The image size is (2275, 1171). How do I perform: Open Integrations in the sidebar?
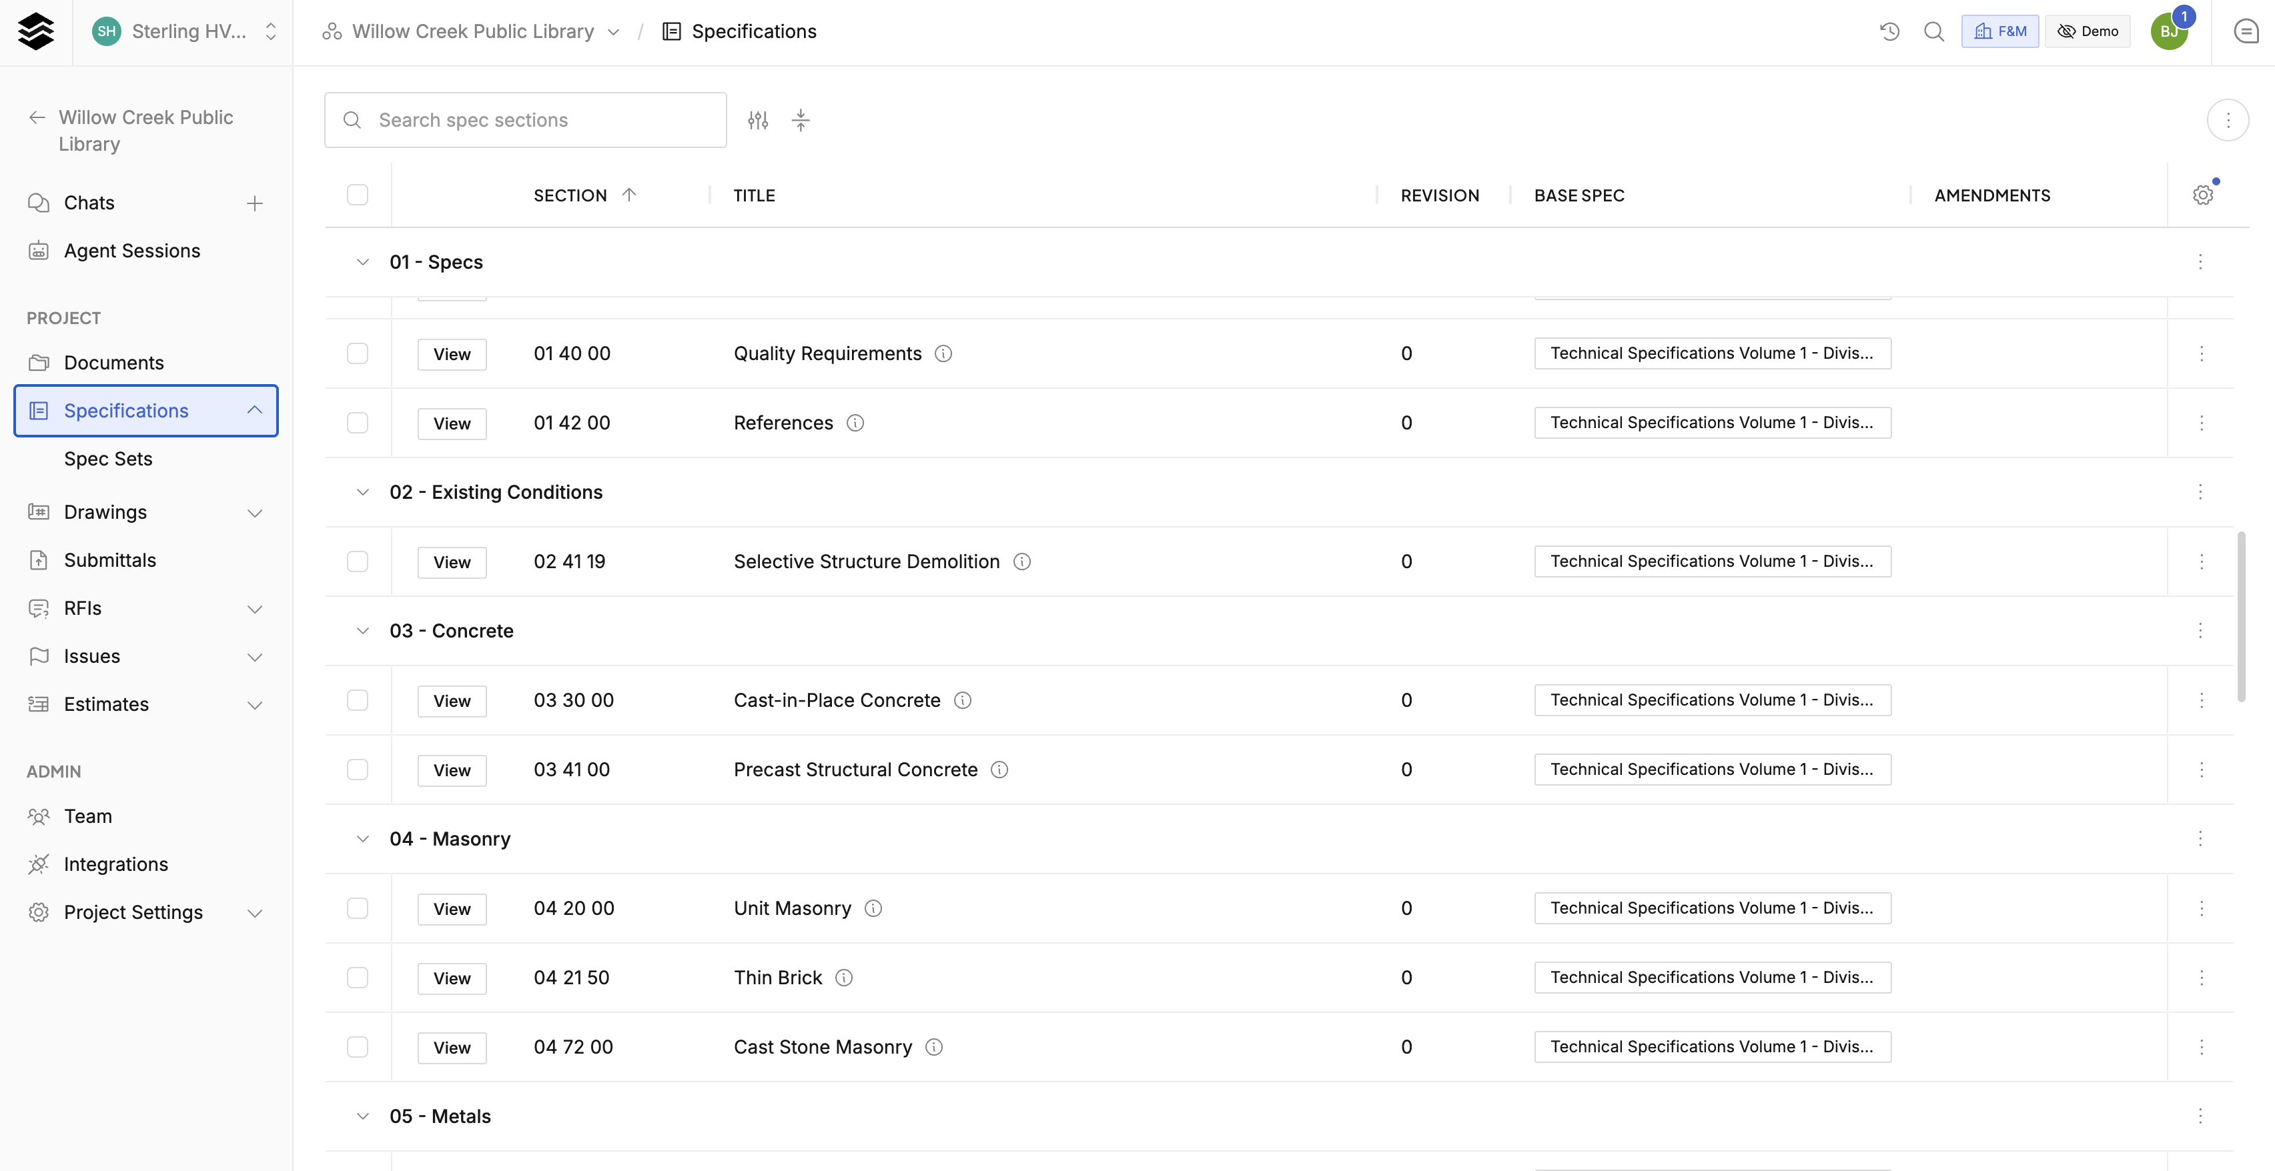(115, 865)
